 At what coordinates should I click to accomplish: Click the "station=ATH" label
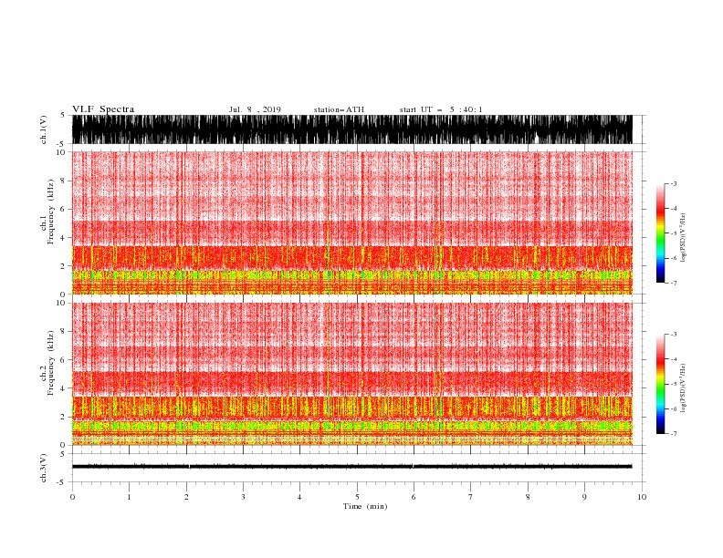pyautogui.click(x=339, y=109)
